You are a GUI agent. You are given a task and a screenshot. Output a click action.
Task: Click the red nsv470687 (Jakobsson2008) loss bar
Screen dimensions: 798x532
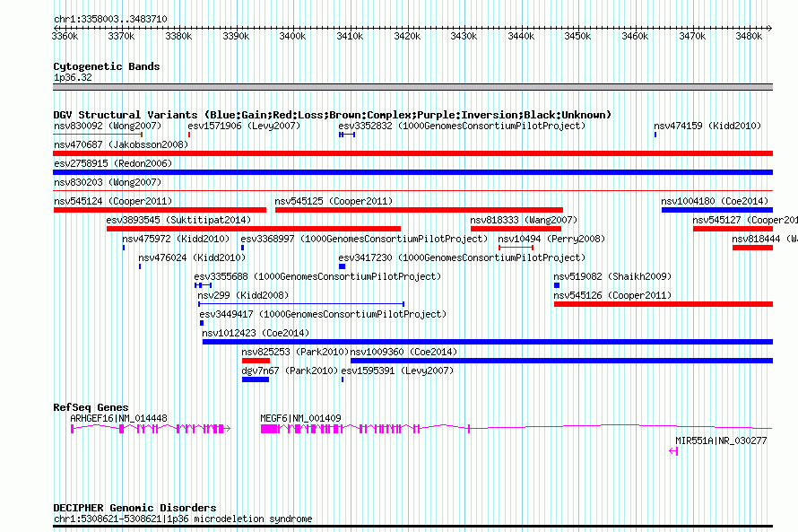(412, 153)
